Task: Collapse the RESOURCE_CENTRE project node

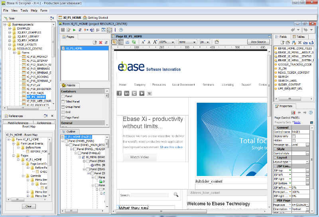Action: [10, 49]
